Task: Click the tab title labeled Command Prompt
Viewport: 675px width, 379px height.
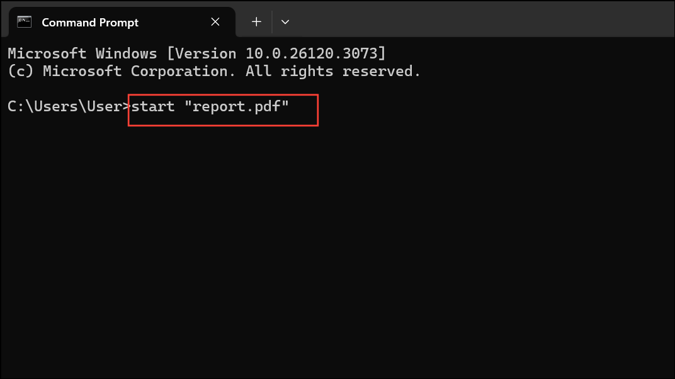Action: point(89,21)
